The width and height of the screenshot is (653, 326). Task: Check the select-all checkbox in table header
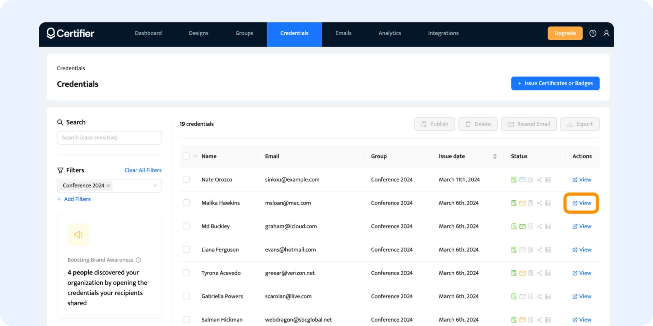[x=186, y=156]
